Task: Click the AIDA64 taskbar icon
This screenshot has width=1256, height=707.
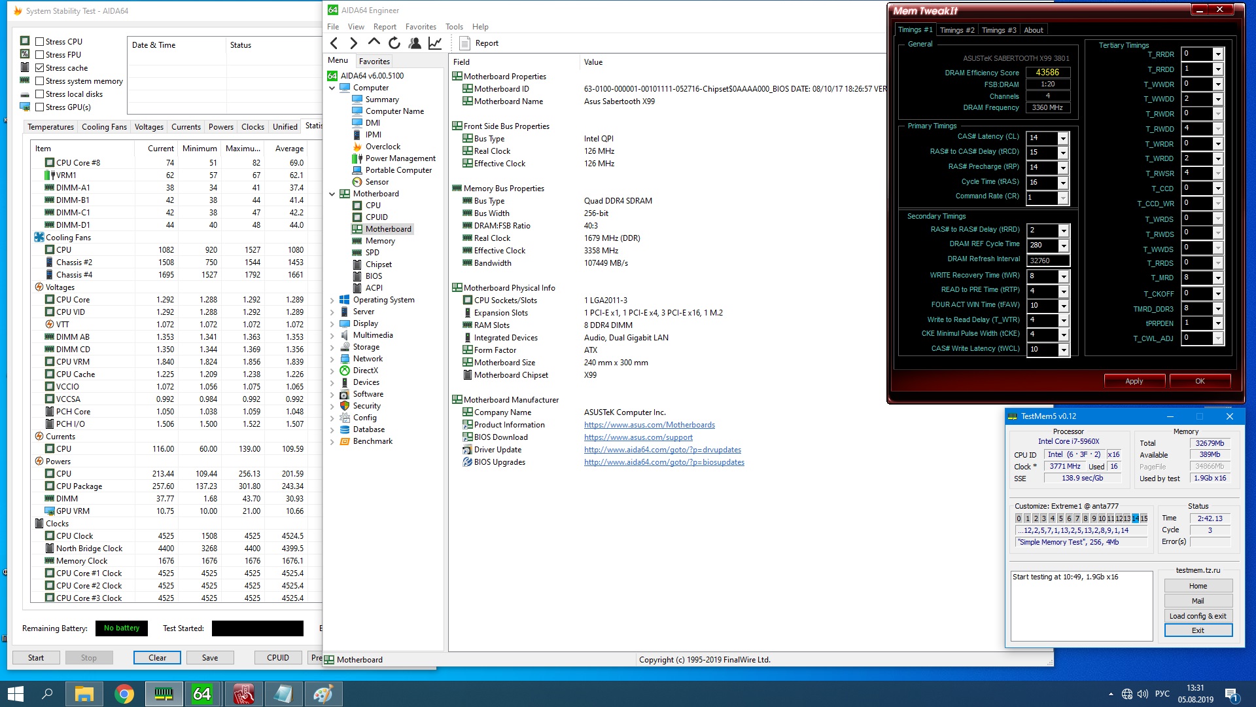Action: click(202, 694)
